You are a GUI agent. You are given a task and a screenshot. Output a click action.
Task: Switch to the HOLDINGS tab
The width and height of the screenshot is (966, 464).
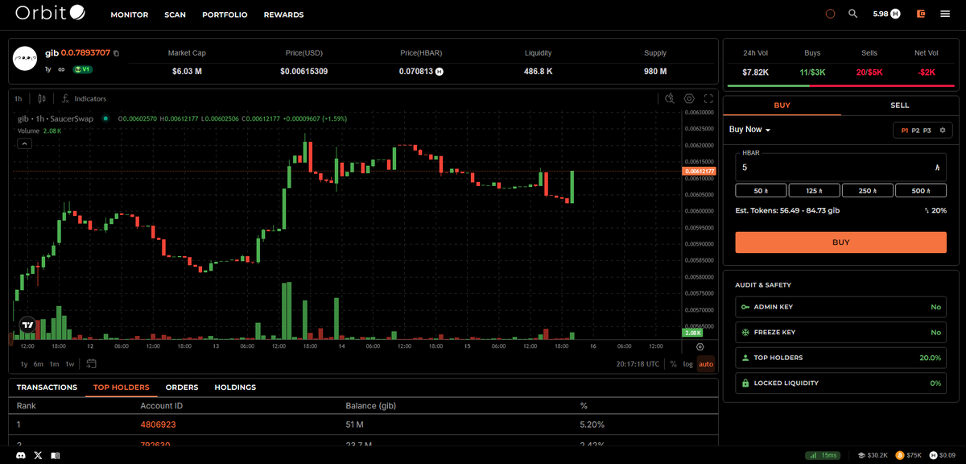235,387
